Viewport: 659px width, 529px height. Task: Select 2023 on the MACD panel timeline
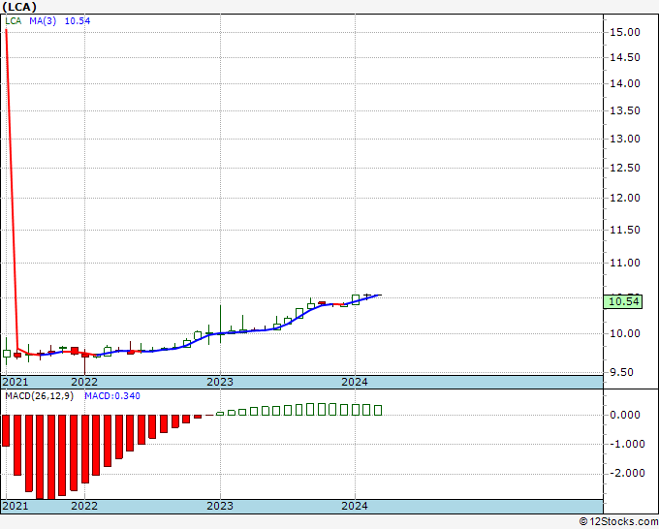(220, 506)
